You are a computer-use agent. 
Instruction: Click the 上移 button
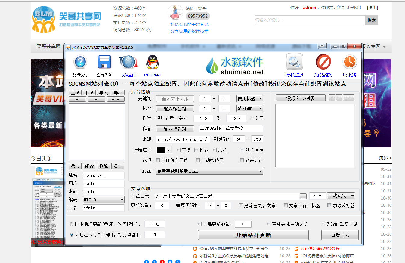(x=75, y=93)
